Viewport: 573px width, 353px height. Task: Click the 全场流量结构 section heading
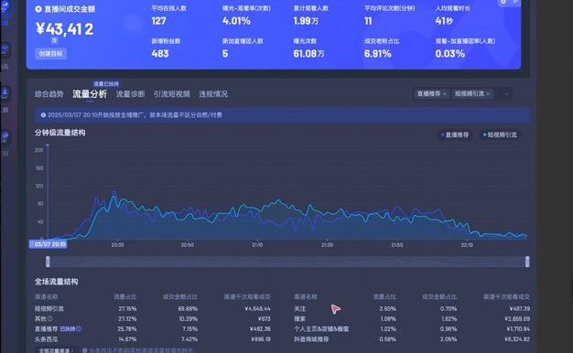coord(56,282)
